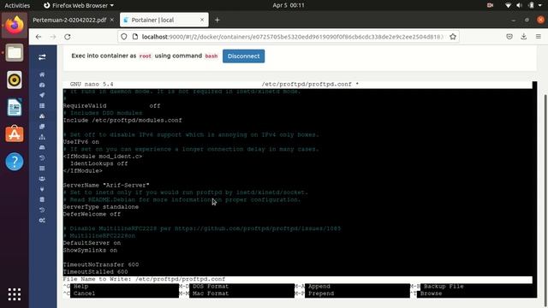This screenshot has height=308, width=548.
Task: Open Host icon in Portainer sidebar
Action: coord(42,169)
